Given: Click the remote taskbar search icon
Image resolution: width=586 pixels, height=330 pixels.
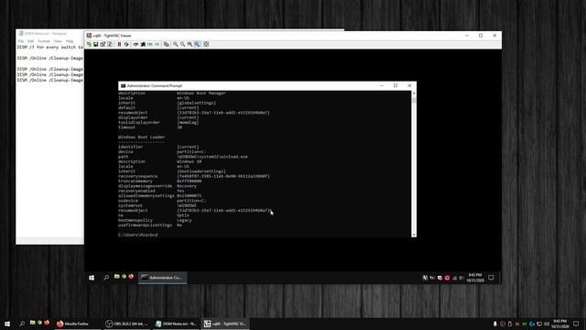Looking at the screenshot, I should click(x=106, y=278).
